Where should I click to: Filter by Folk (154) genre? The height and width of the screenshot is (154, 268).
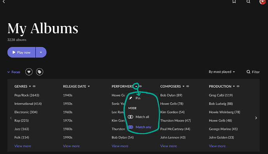22,137
